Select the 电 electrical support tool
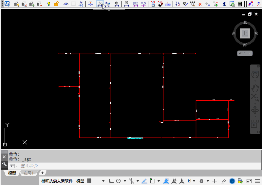The width and height of the screenshot is (262, 185). (117, 4)
